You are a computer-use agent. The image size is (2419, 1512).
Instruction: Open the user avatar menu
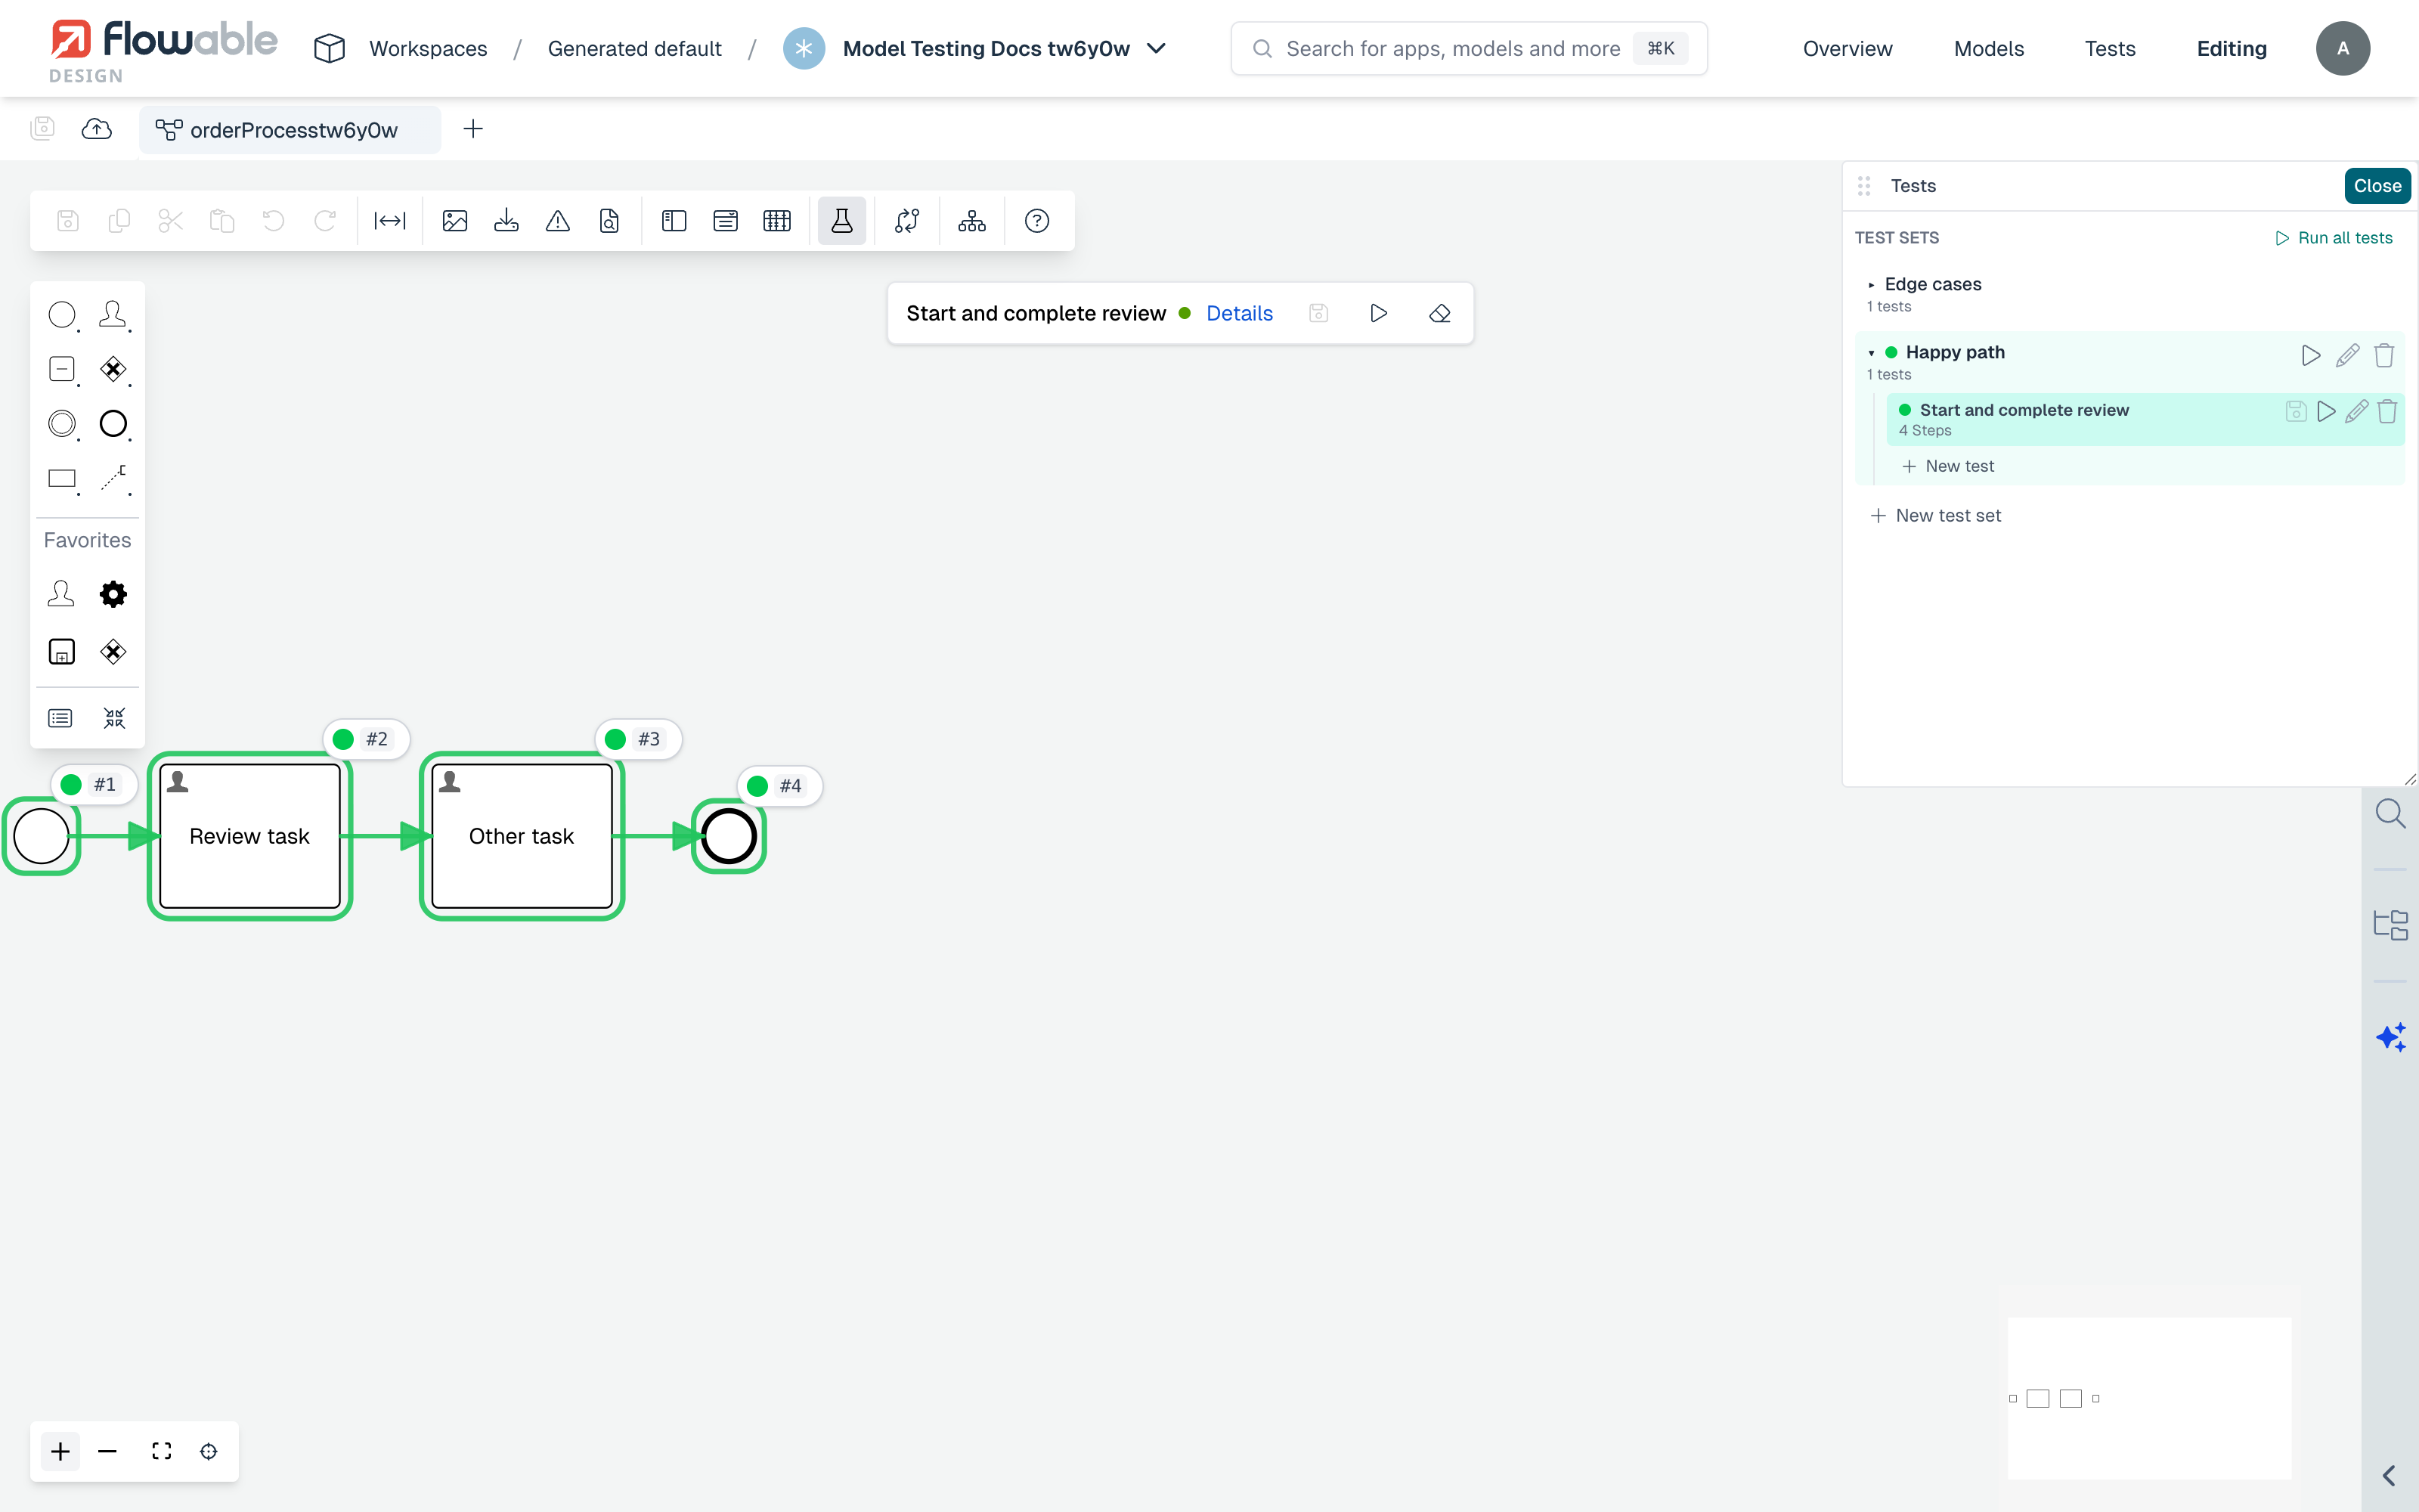2343,48
